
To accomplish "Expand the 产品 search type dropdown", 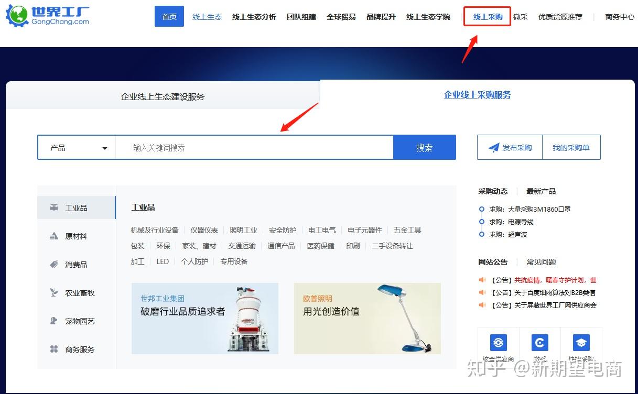I will 77,148.
